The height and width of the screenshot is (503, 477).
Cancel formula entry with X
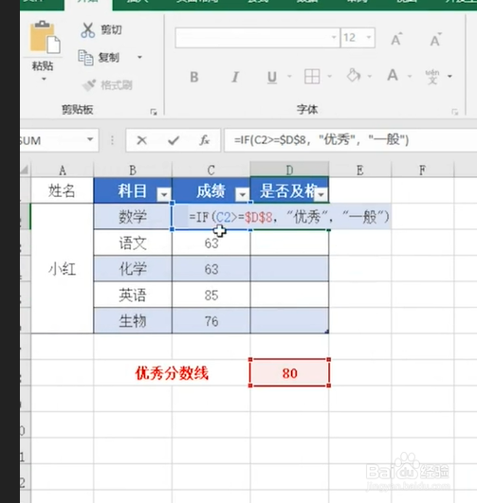point(141,140)
